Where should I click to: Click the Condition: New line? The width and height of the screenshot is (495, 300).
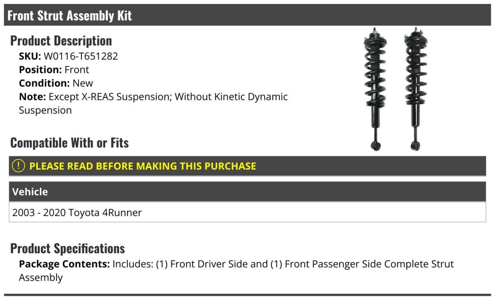pyautogui.click(x=56, y=83)
